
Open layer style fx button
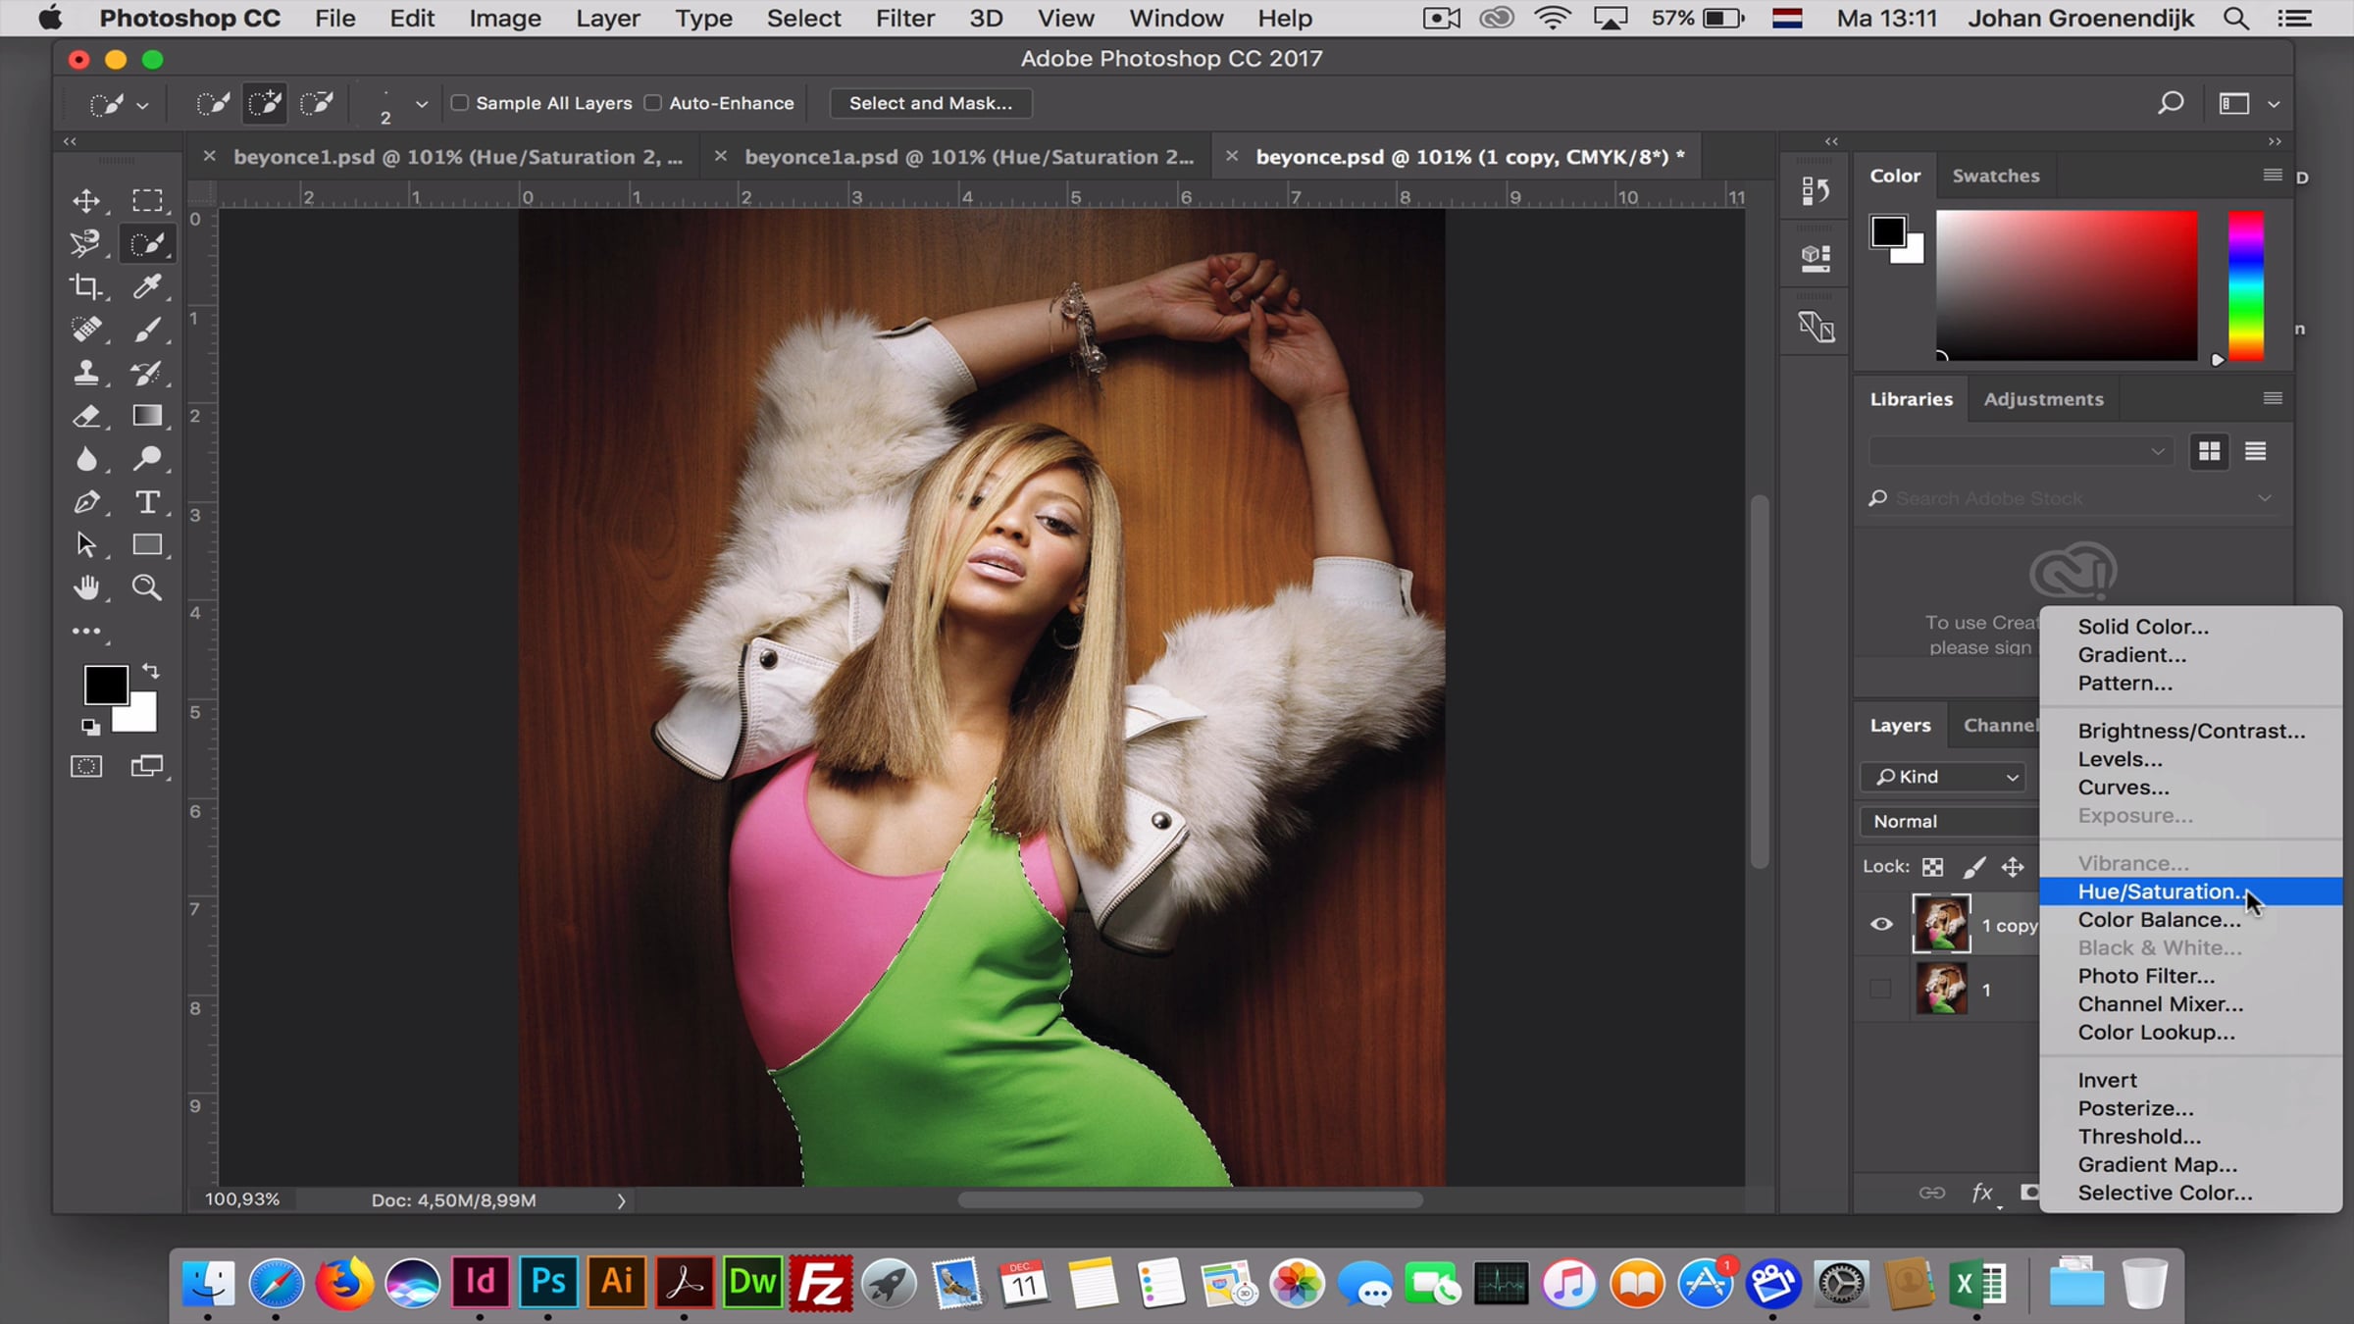(x=1983, y=1193)
